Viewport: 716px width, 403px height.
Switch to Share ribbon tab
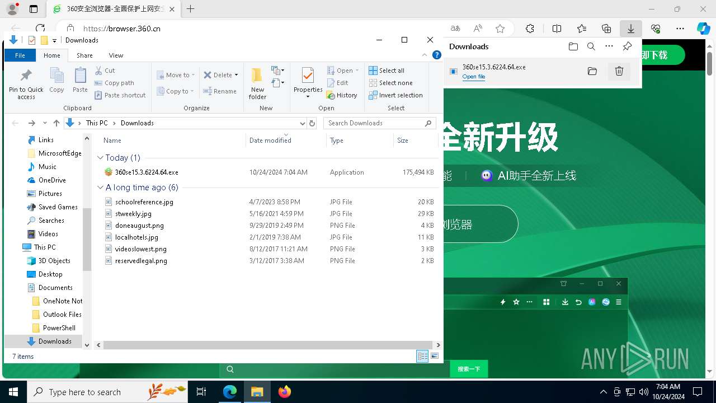(85, 55)
